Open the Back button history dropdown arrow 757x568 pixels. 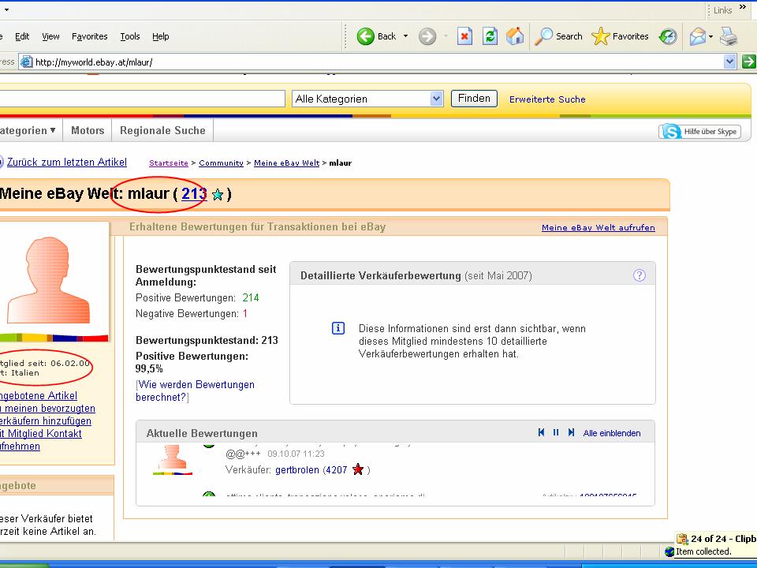[406, 36]
